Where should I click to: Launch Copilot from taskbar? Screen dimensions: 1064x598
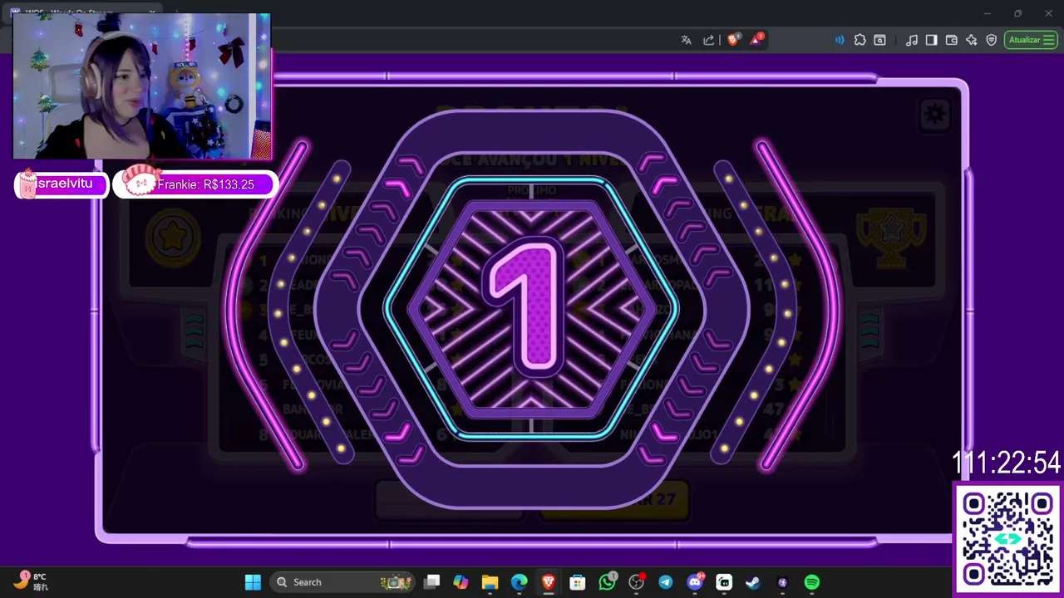[461, 582]
